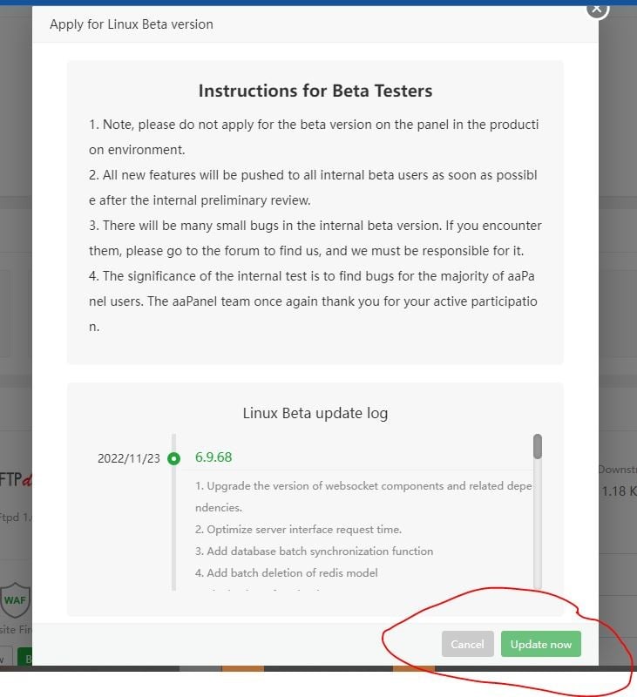Image resolution: width=637 pixels, height=697 pixels.
Task: Click the "Instructions for Beta Testers" heading
Action: pos(315,91)
